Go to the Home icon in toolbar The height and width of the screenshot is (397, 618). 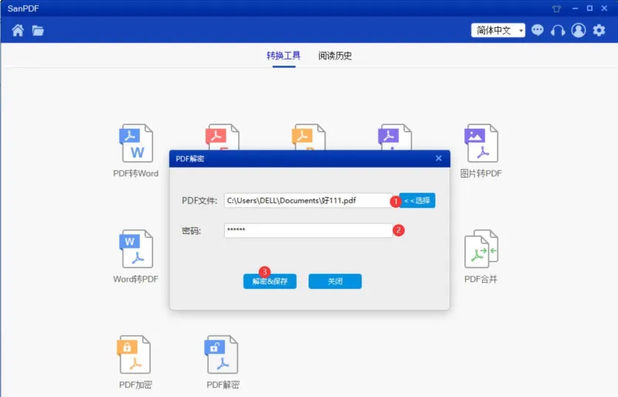pos(18,30)
